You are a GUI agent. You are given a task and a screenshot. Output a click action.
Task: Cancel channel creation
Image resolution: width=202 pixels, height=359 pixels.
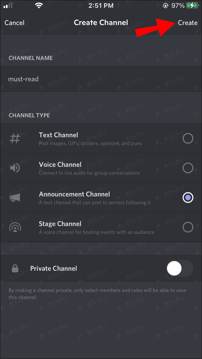tap(15, 23)
